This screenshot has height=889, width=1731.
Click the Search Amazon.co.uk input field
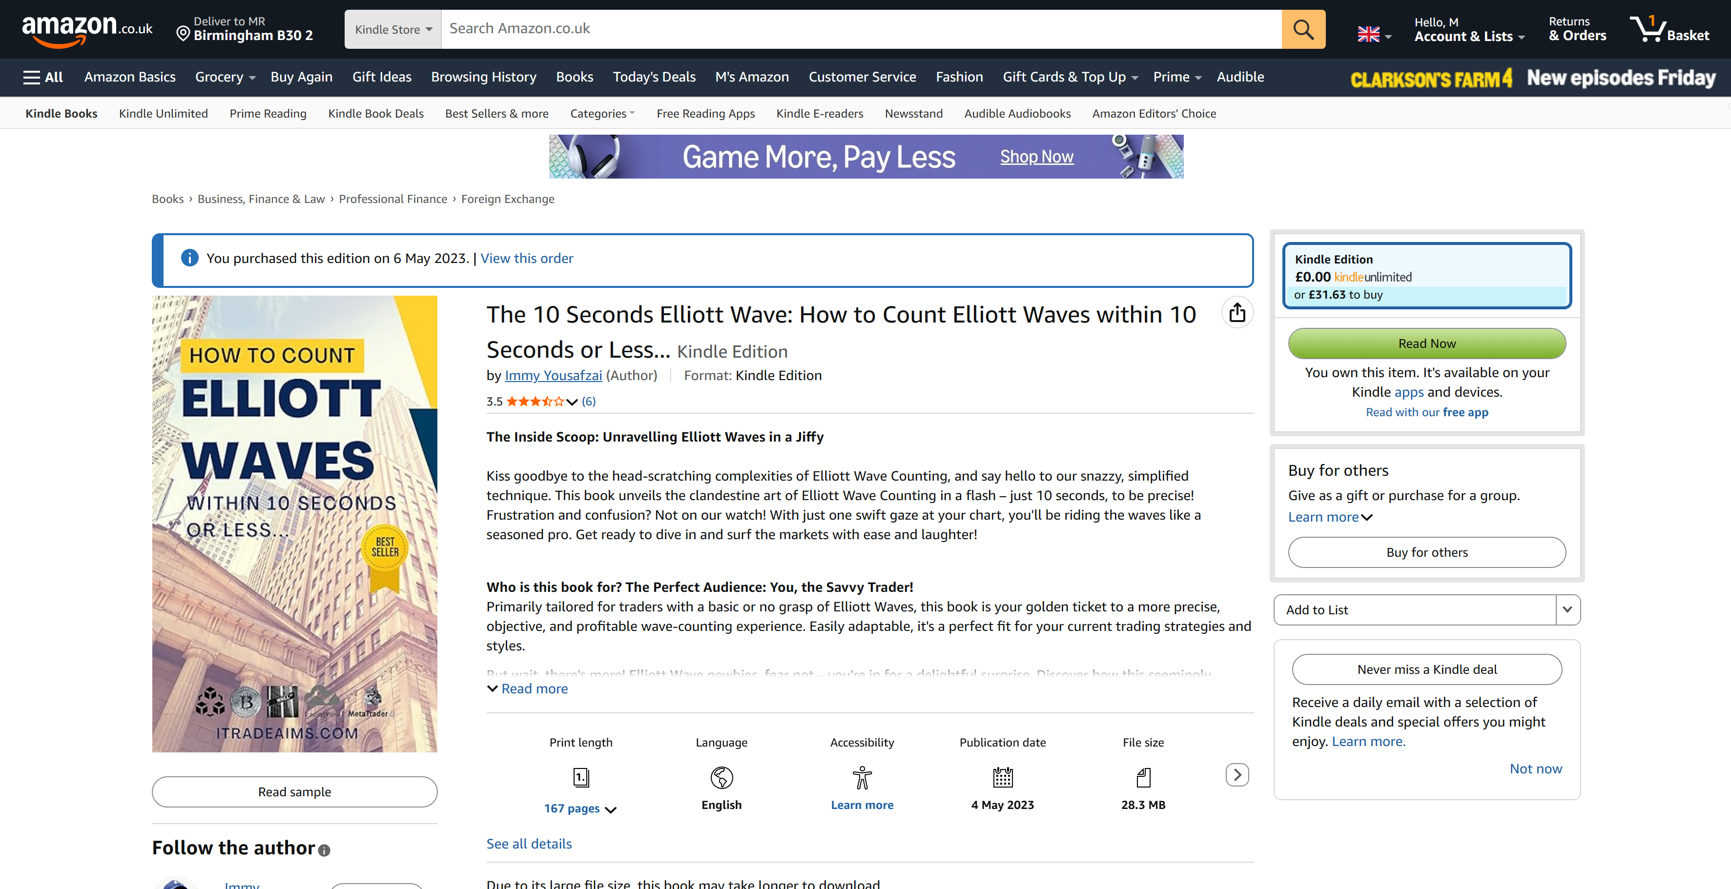click(861, 29)
